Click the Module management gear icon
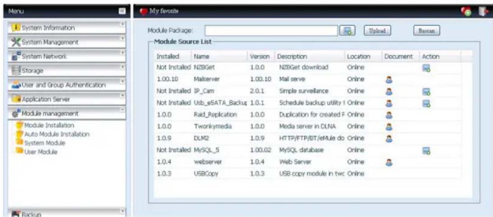Image resolution: width=493 pixels, height=217 pixels. coord(16,113)
